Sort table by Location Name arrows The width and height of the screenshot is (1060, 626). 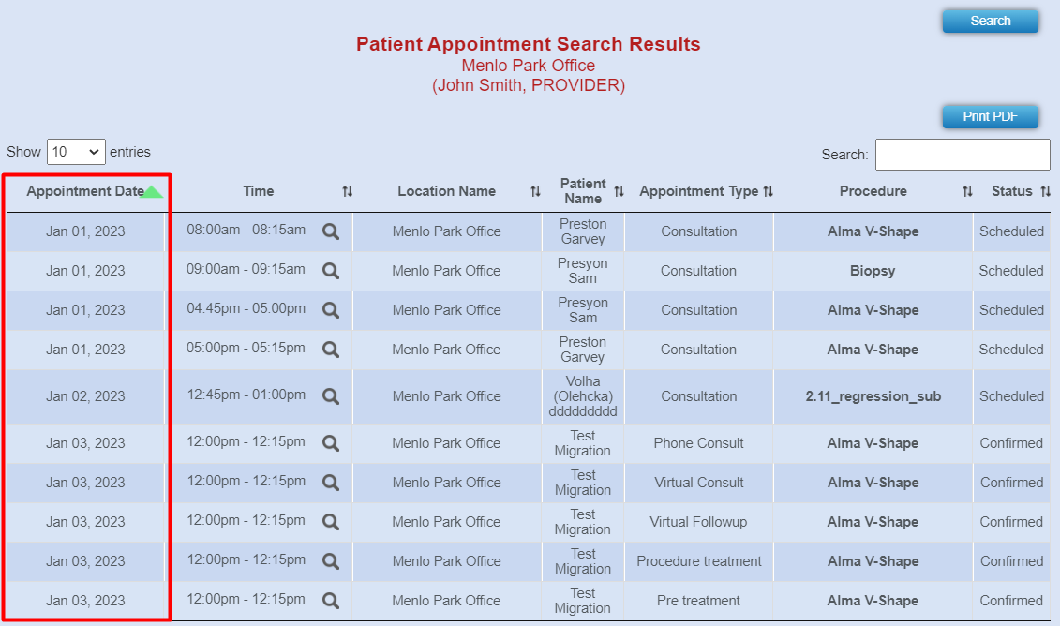(535, 191)
